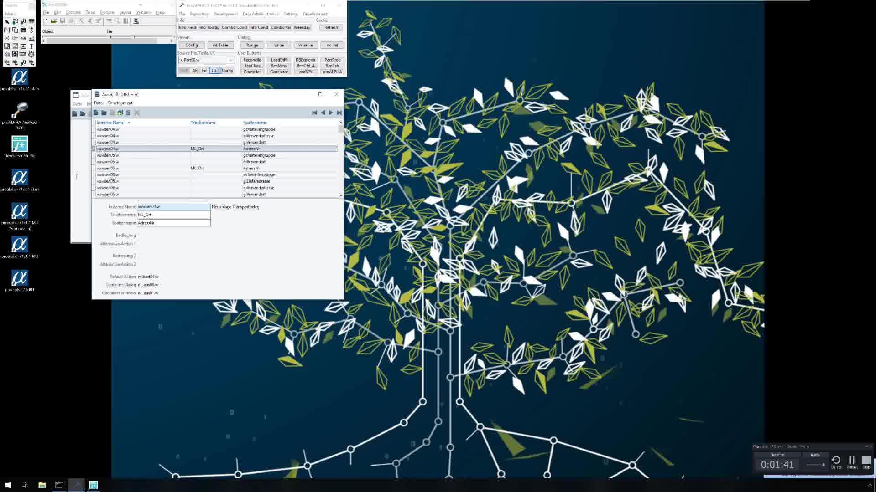Open File Explorer from the taskbar
The image size is (876, 492).
click(42, 485)
